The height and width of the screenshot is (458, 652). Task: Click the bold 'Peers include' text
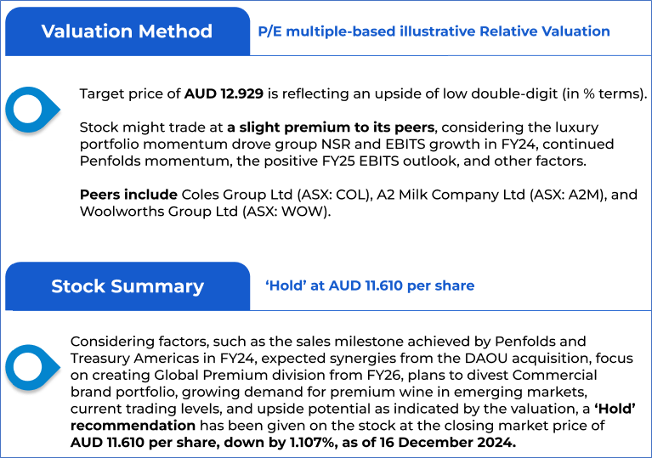click(128, 195)
